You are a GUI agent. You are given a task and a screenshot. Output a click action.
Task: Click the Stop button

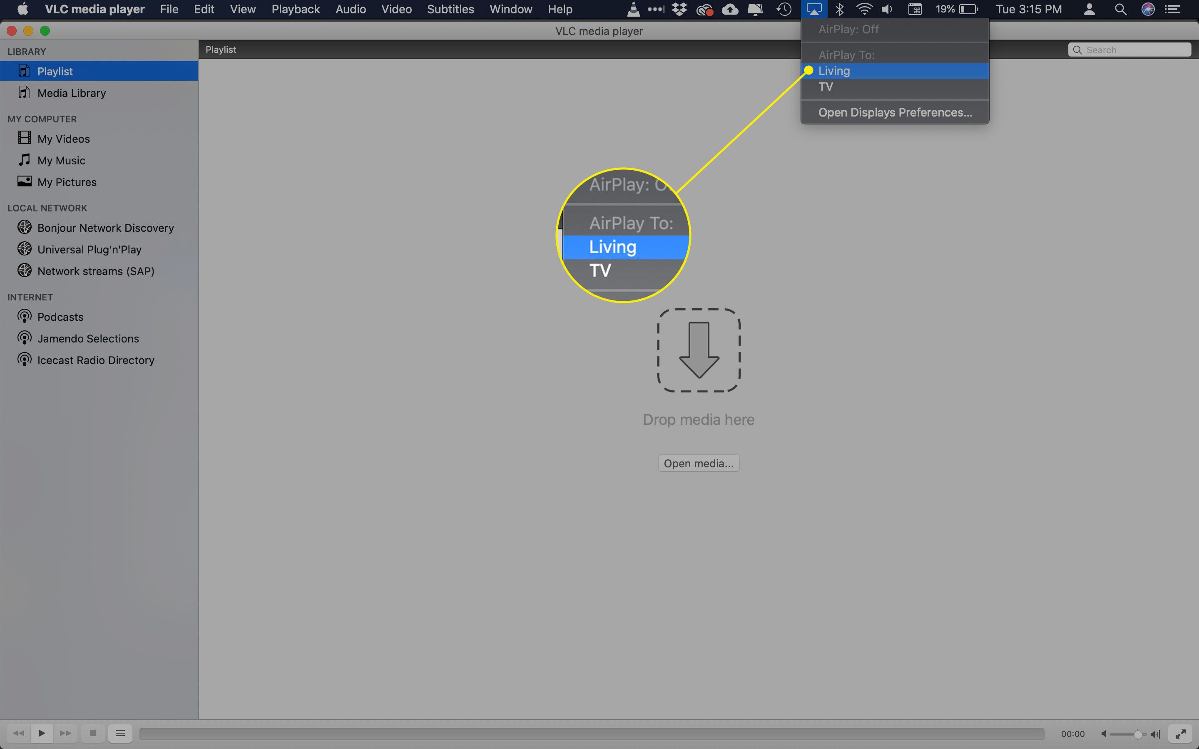(93, 733)
